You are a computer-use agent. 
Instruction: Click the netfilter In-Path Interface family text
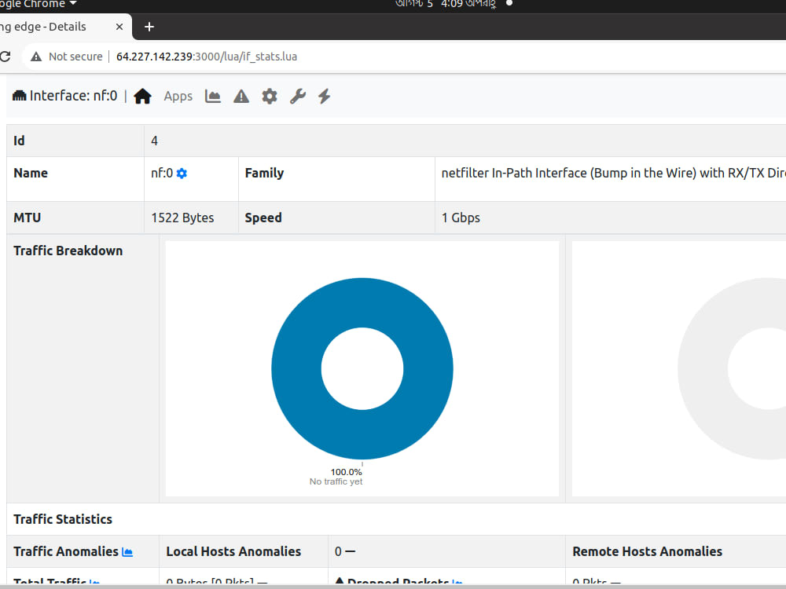pos(614,173)
